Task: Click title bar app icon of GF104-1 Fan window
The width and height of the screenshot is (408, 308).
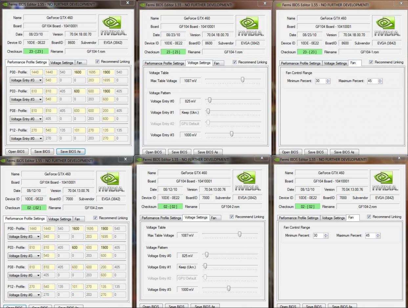Action: tap(279, 5)
